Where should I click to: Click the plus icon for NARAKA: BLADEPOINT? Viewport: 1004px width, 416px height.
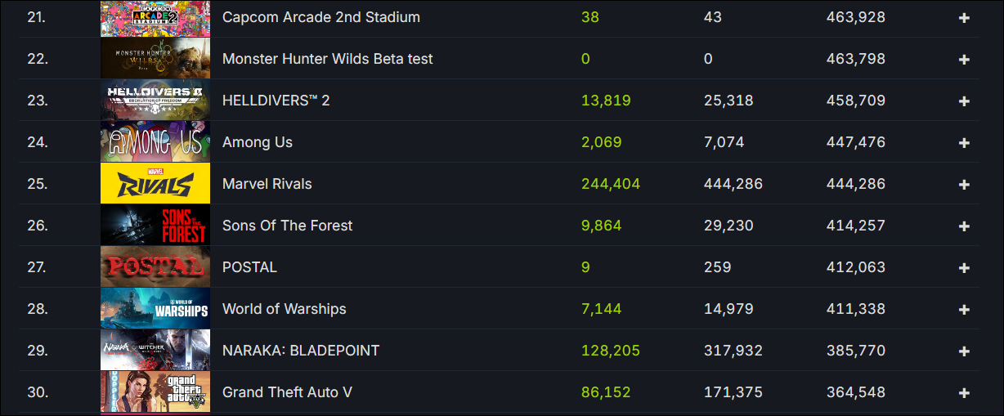964,351
